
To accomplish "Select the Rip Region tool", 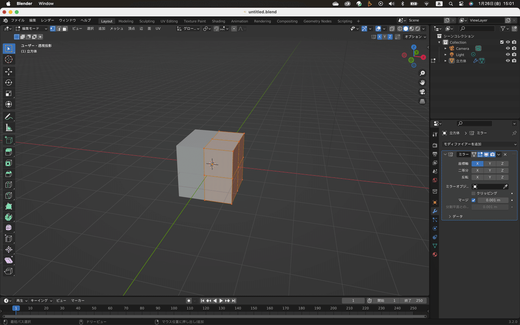I will [x=9, y=271].
